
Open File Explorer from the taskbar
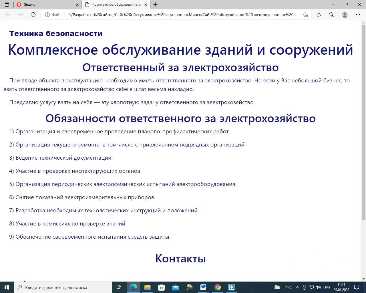pyautogui.click(x=147, y=287)
